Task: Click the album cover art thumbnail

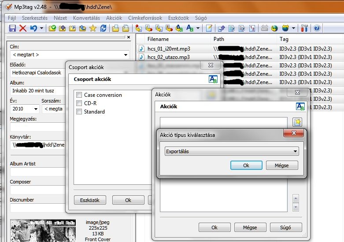Action: [43, 231]
